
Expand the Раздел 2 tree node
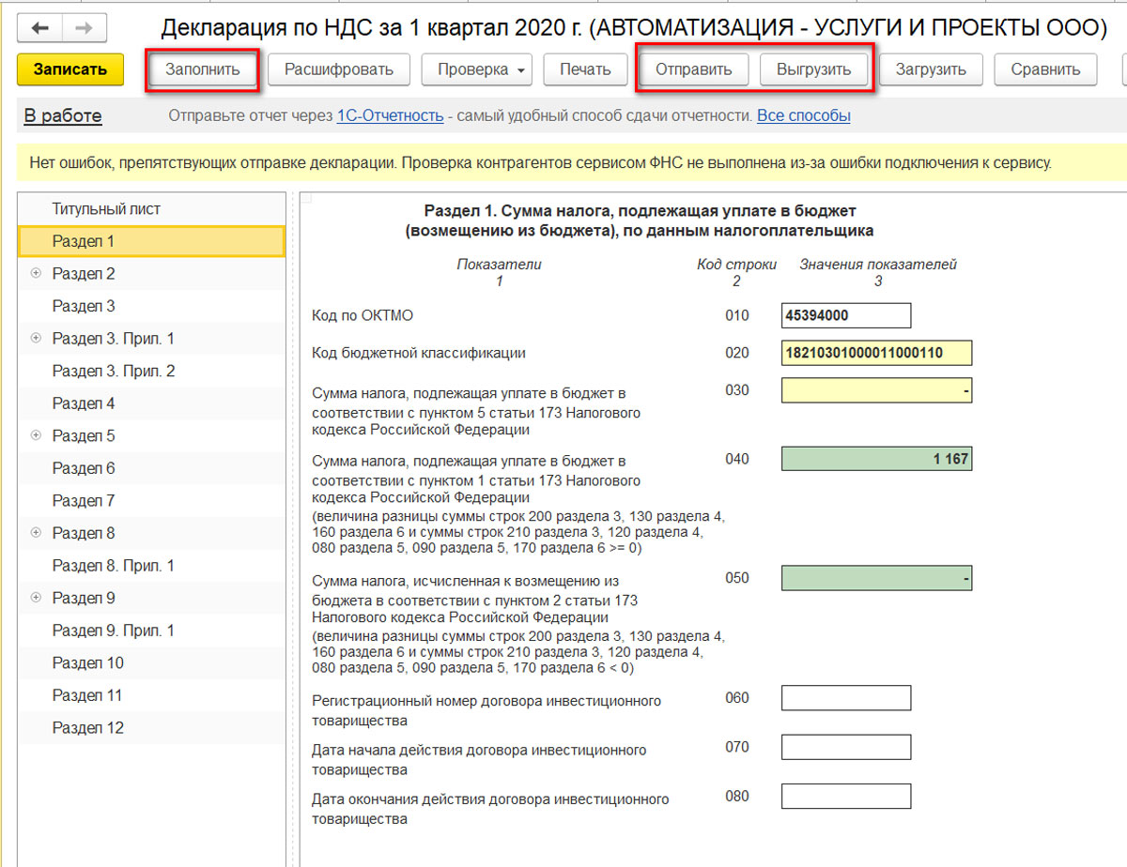[x=36, y=274]
